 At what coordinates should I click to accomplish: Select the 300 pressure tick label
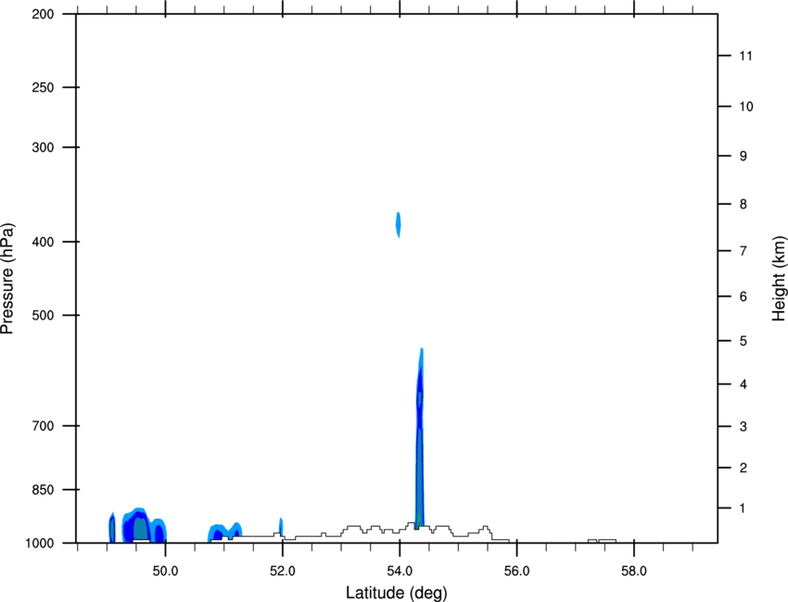click(43, 147)
